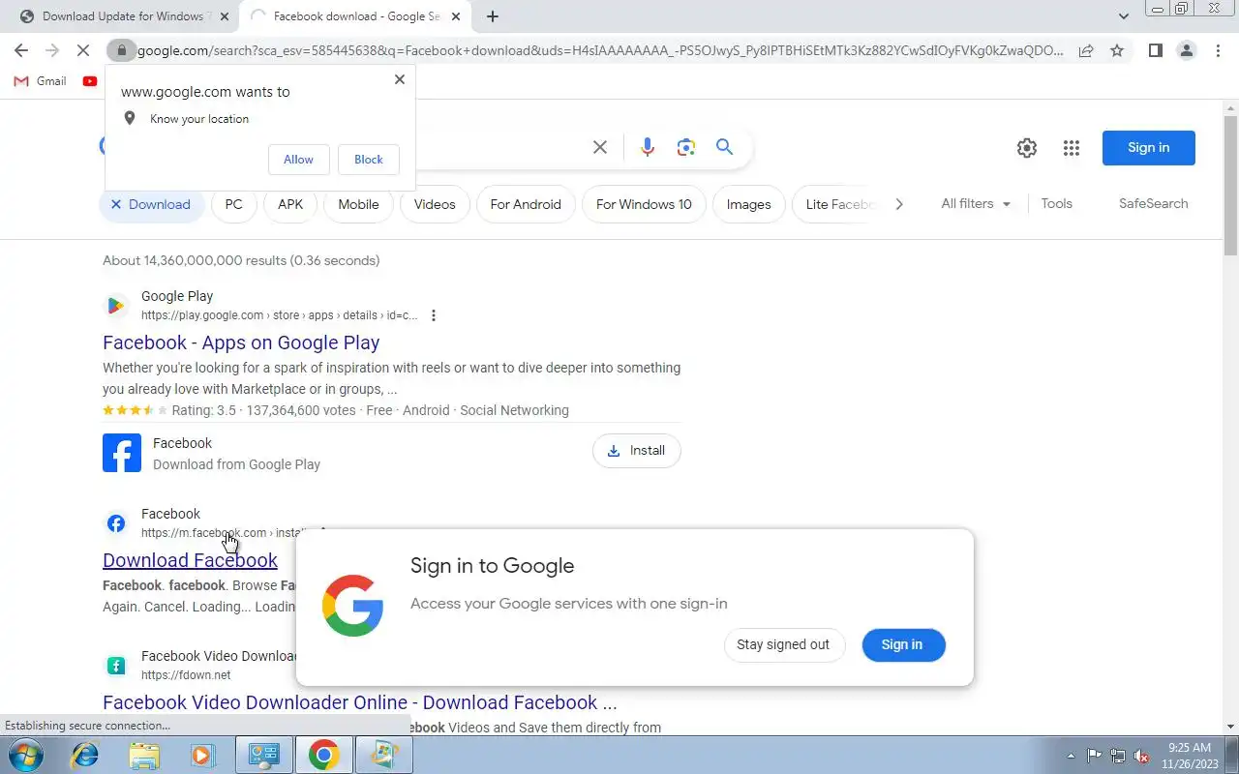Click the voice search microphone icon
The height and width of the screenshot is (774, 1239).
point(648,147)
